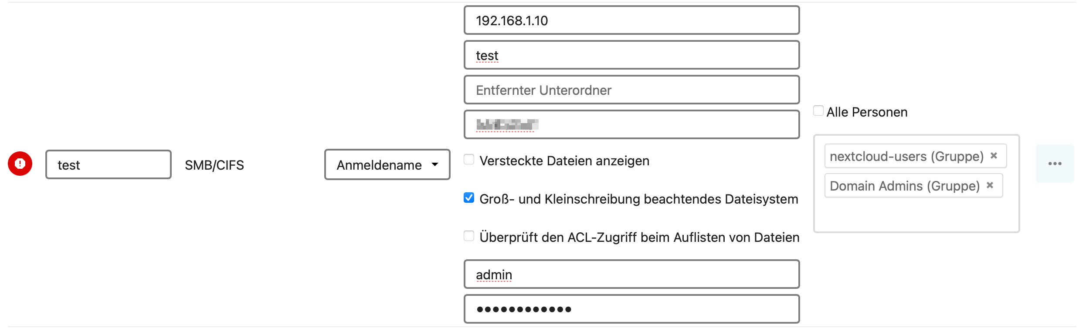Click the admin username field
This screenshot has height=328, width=1079.
pos(631,274)
